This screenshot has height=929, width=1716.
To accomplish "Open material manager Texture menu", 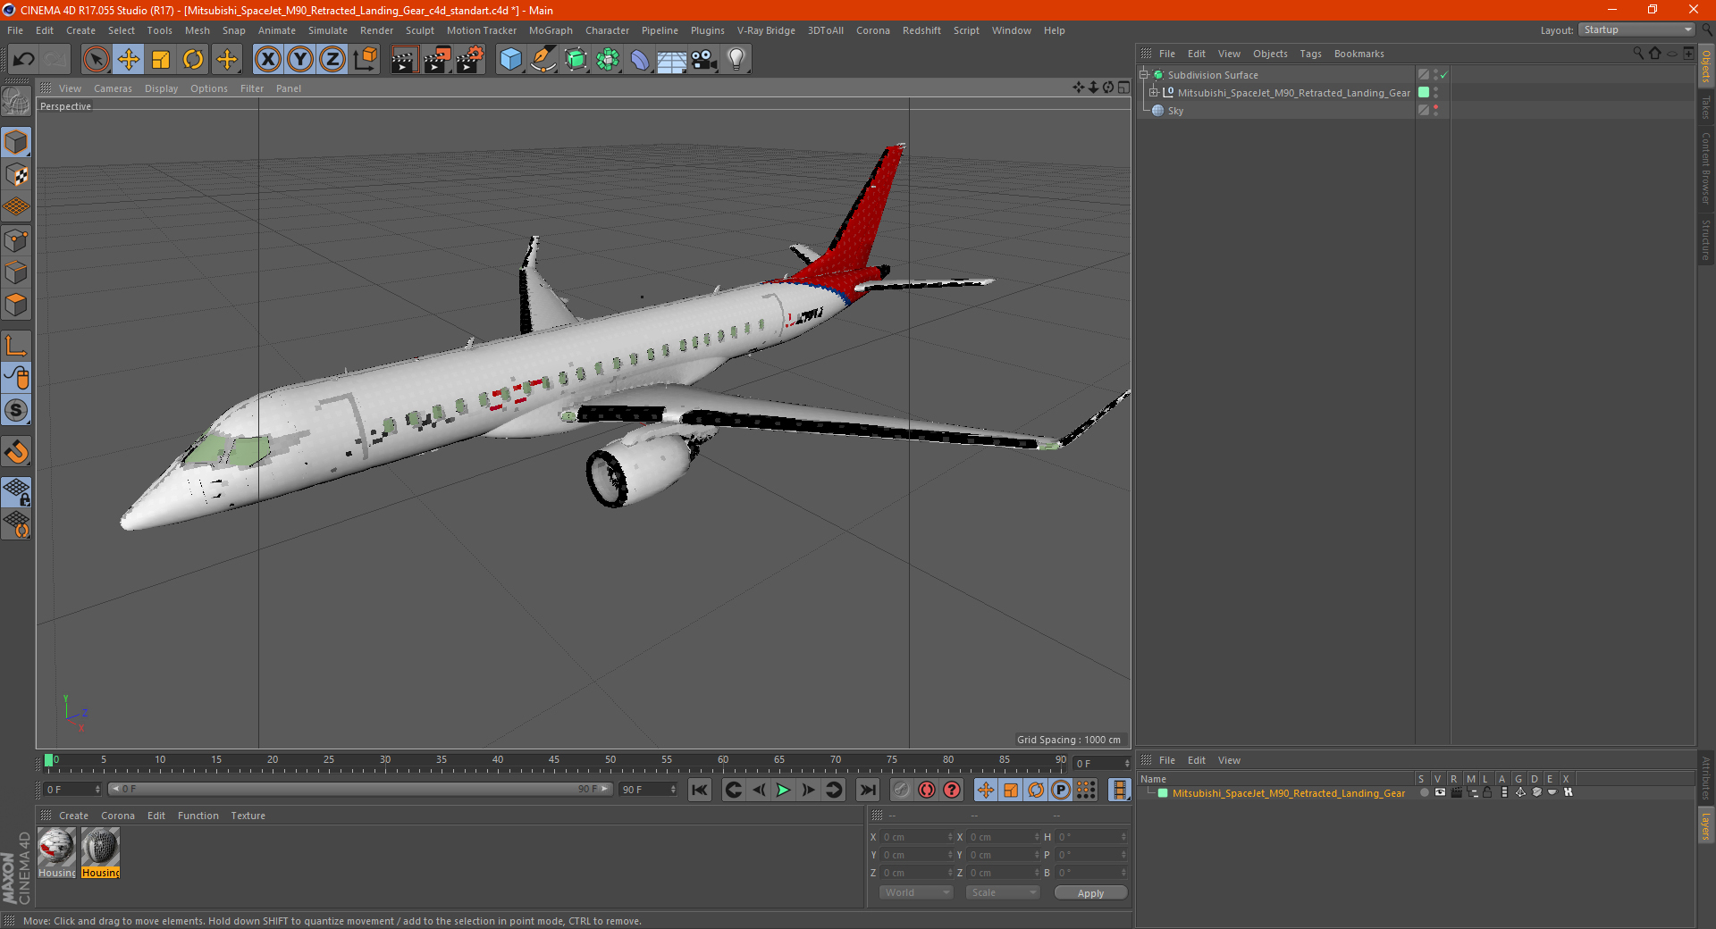I will coord(248,816).
